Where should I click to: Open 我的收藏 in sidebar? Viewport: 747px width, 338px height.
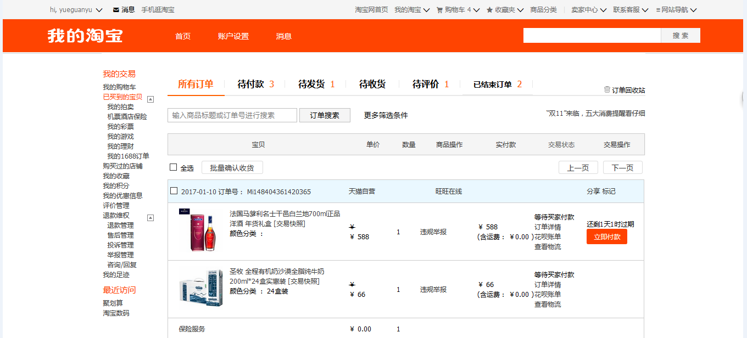[116, 176]
